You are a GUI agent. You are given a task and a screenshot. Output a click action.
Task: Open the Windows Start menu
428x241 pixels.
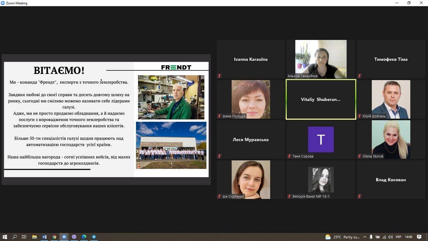click(x=5, y=237)
